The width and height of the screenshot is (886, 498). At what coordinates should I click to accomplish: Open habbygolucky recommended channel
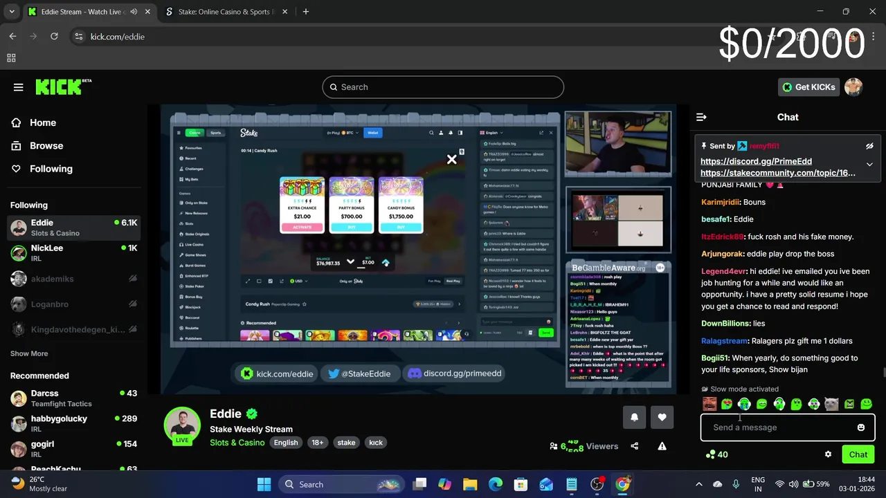click(x=73, y=423)
